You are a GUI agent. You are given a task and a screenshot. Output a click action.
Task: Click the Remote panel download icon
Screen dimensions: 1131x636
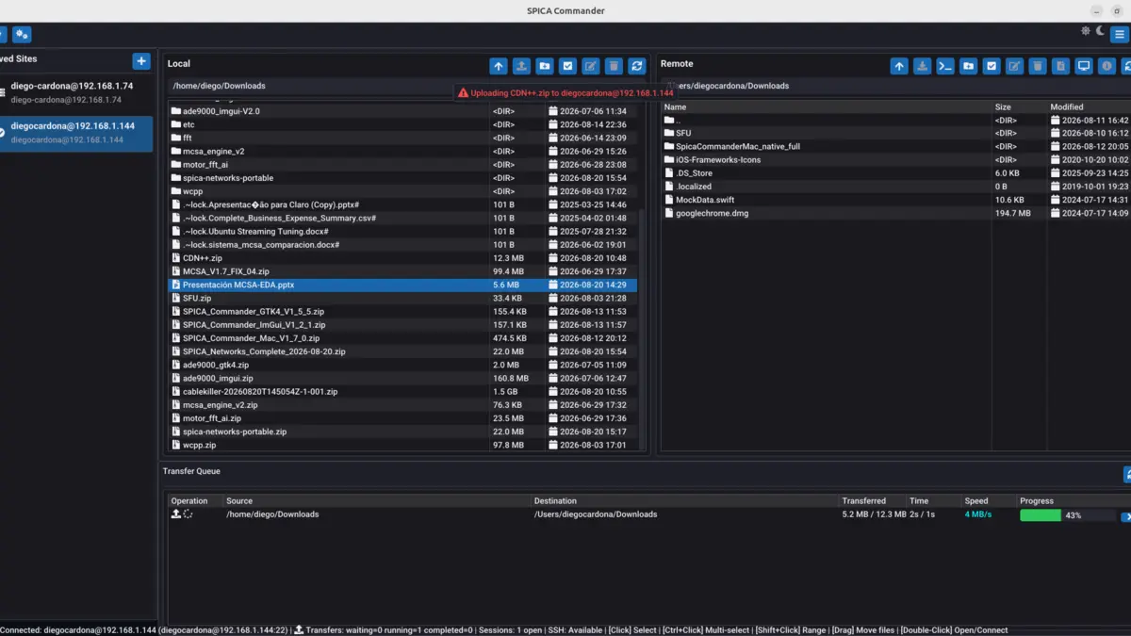(922, 66)
